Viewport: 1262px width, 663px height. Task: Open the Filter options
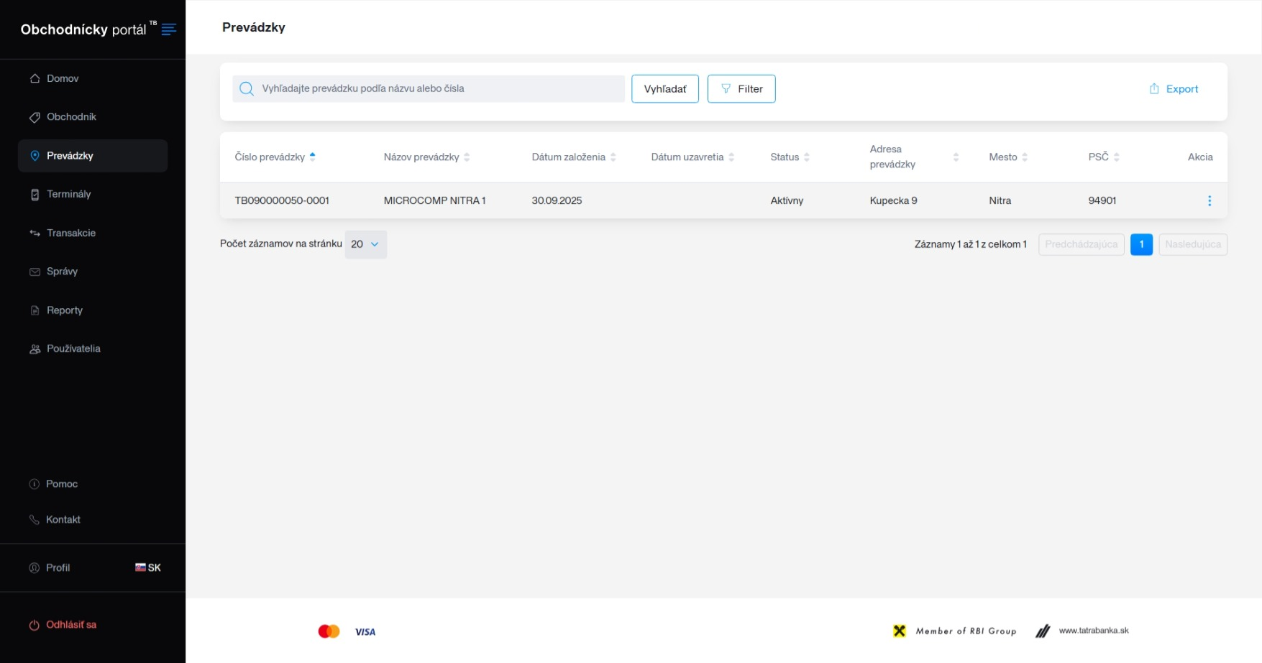[741, 89]
